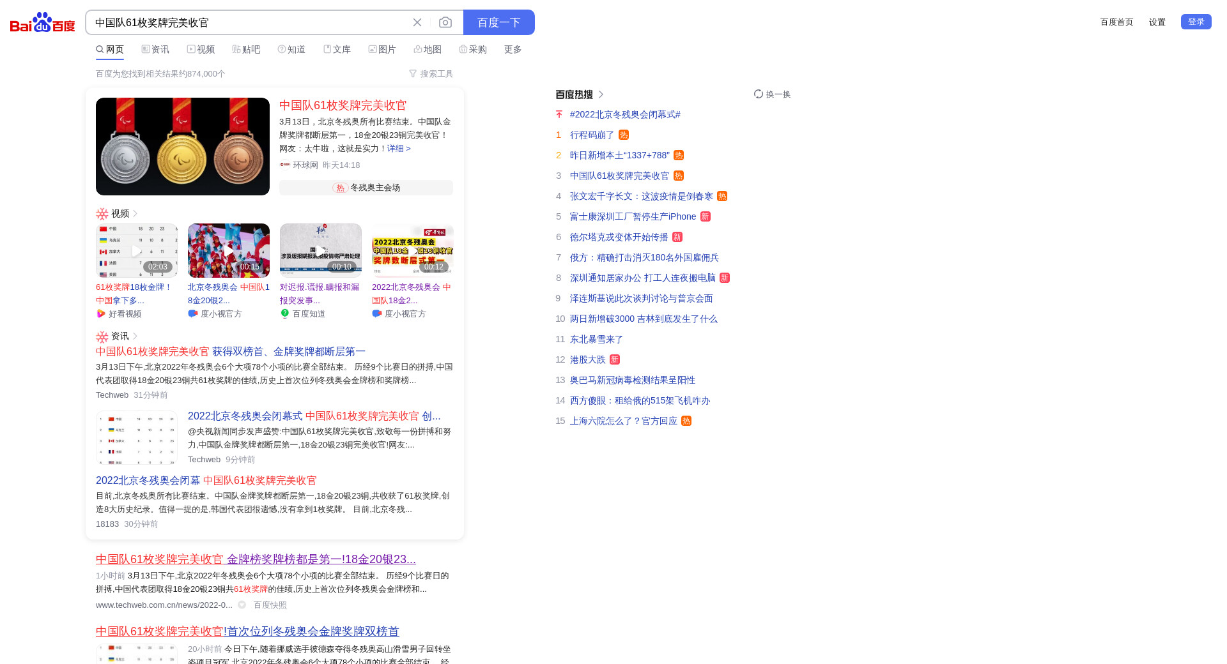Expand the 资讯 section chevron
1227x664 pixels.
coord(135,336)
